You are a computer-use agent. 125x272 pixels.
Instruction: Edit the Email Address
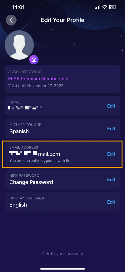pos(111,154)
